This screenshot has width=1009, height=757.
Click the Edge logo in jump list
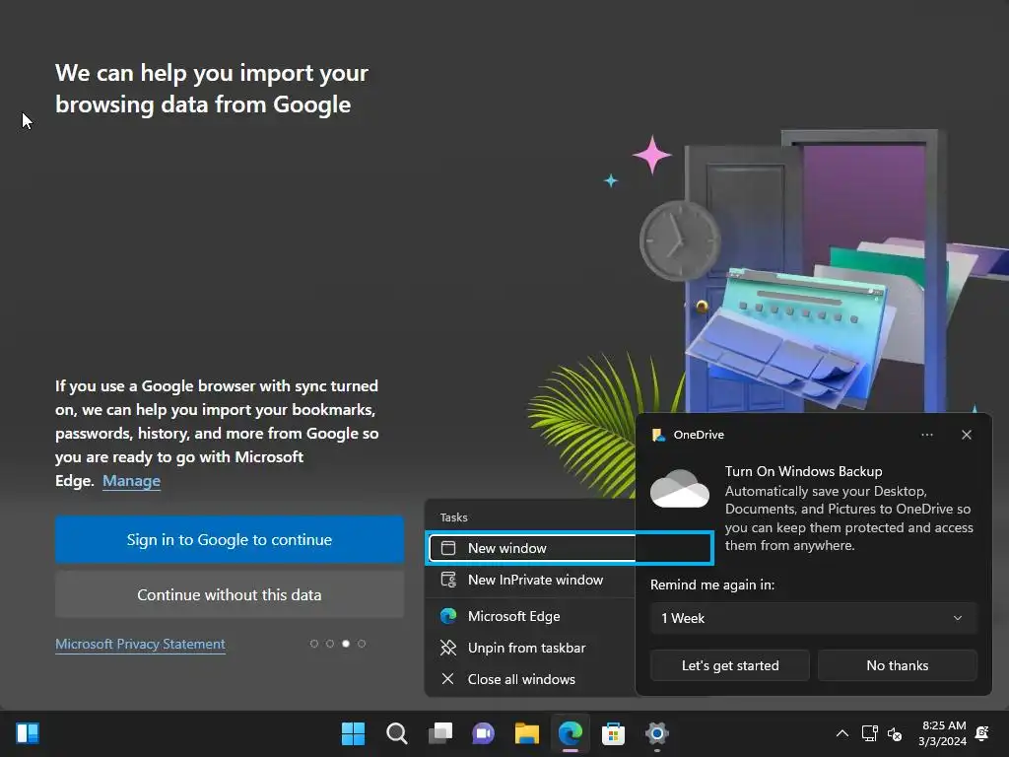(x=448, y=616)
